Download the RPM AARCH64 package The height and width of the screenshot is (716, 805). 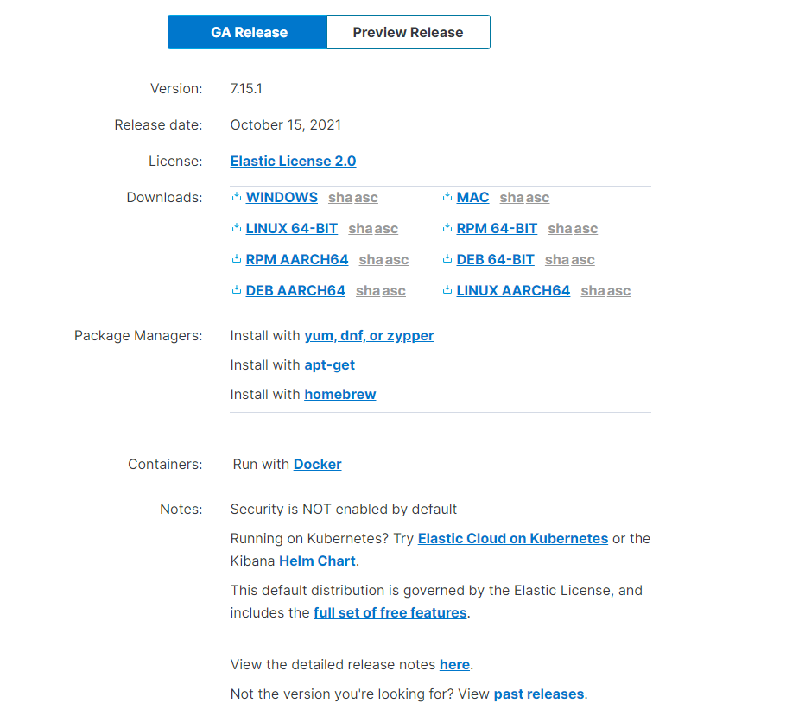coord(297,260)
